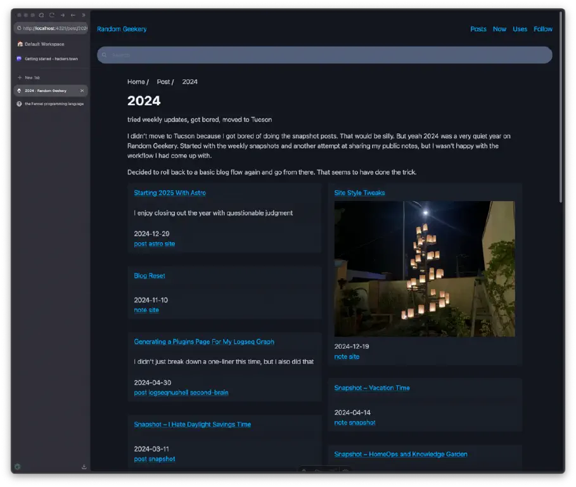The image size is (576, 487).
Task: Click the back navigation arrow
Action: click(73, 15)
